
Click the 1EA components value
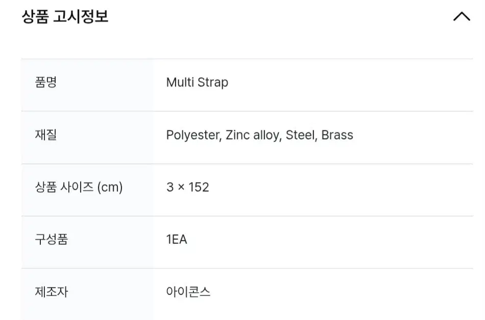click(177, 240)
